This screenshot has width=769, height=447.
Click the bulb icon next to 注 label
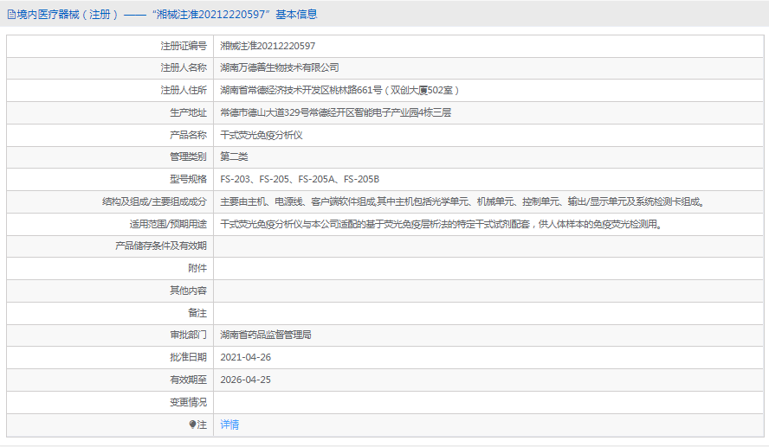(193, 425)
